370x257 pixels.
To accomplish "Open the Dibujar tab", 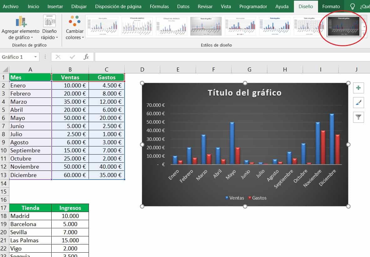I will 79,6.
